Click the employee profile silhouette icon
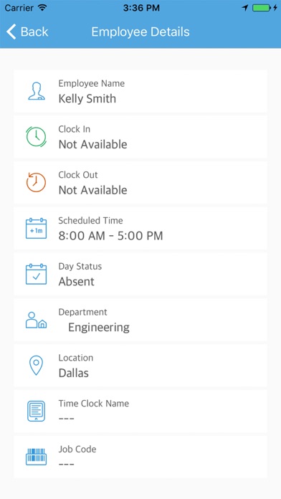The width and height of the screenshot is (281, 499). [x=37, y=91]
